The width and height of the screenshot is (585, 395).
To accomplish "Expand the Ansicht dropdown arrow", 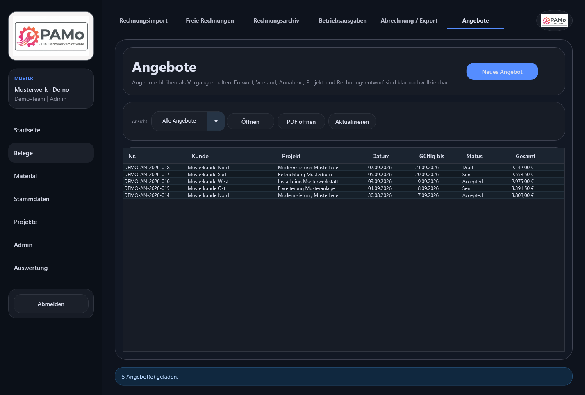I will (x=216, y=121).
